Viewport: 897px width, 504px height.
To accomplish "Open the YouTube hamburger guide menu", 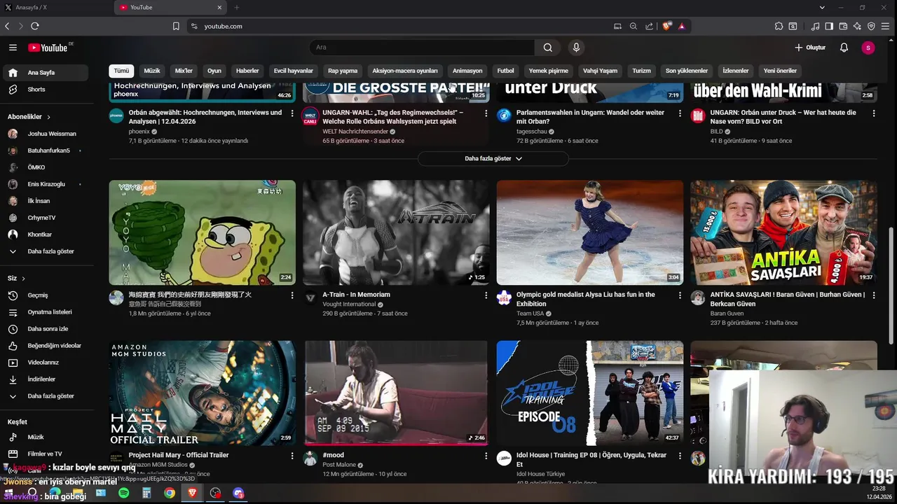I will pos(13,48).
